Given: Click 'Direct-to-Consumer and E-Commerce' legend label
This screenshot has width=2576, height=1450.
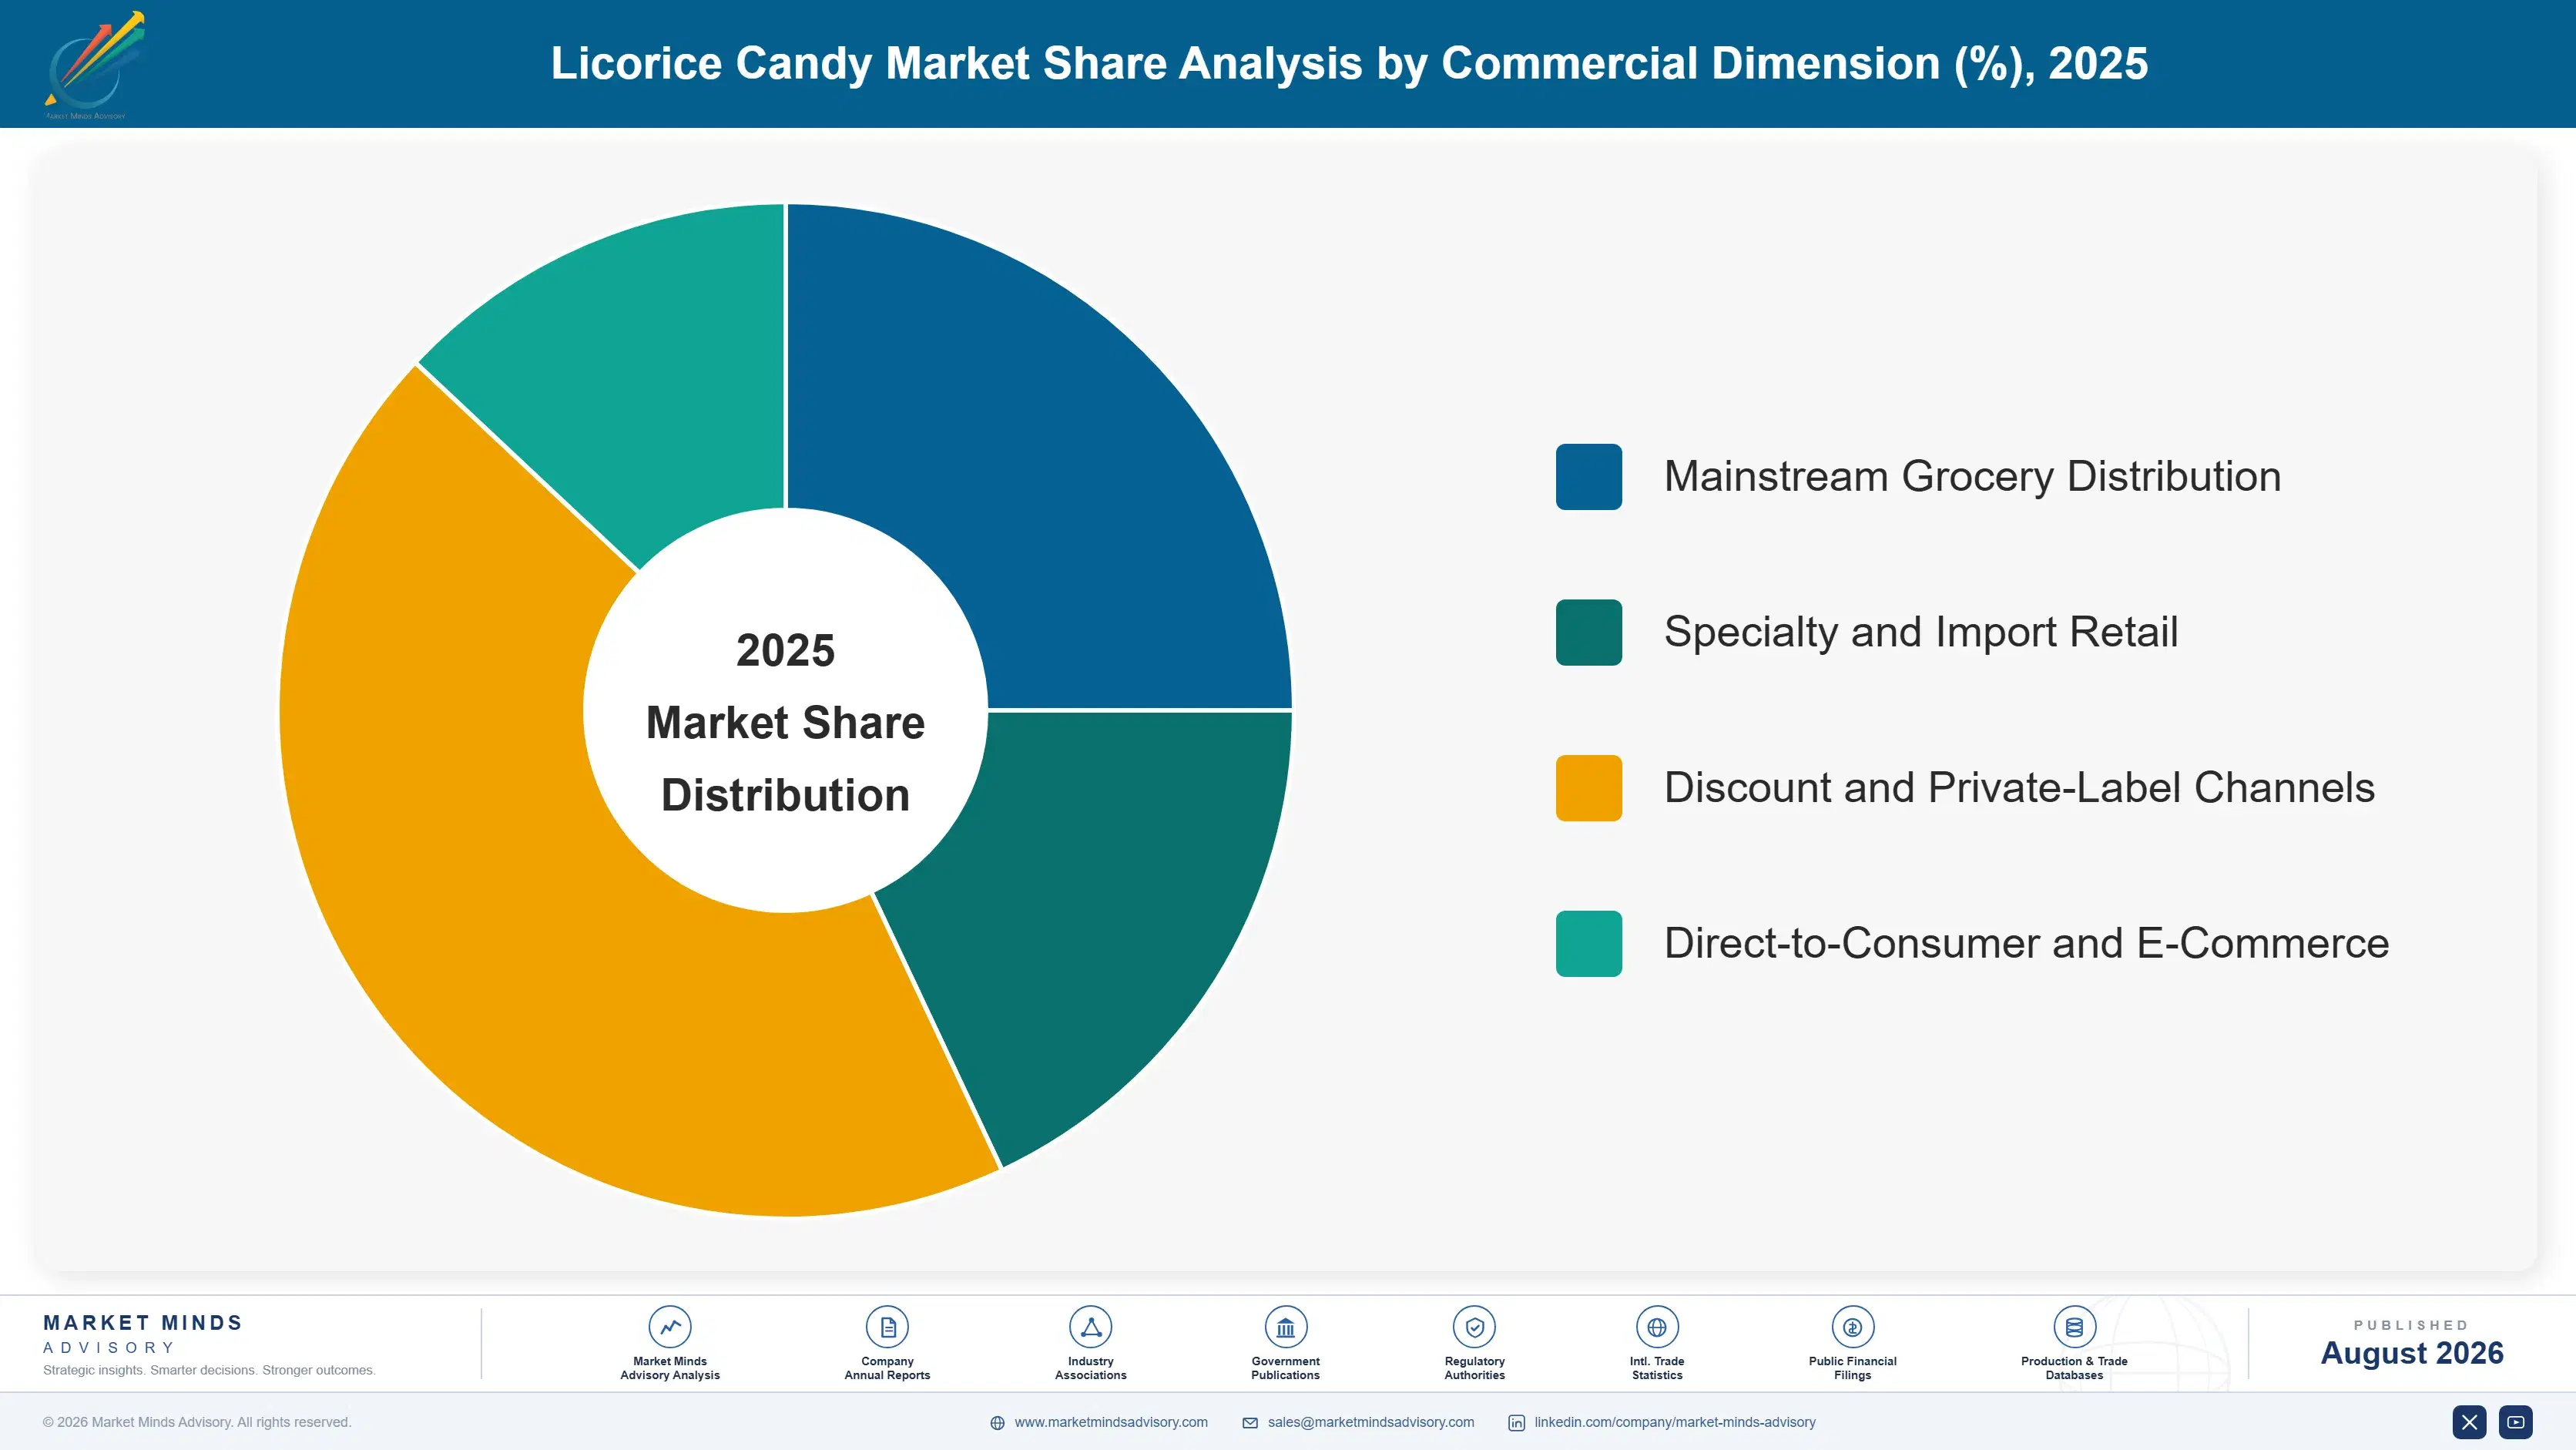Looking at the screenshot, I should [2026, 944].
